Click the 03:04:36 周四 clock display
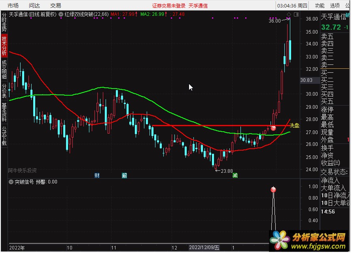 [x=292, y=6]
